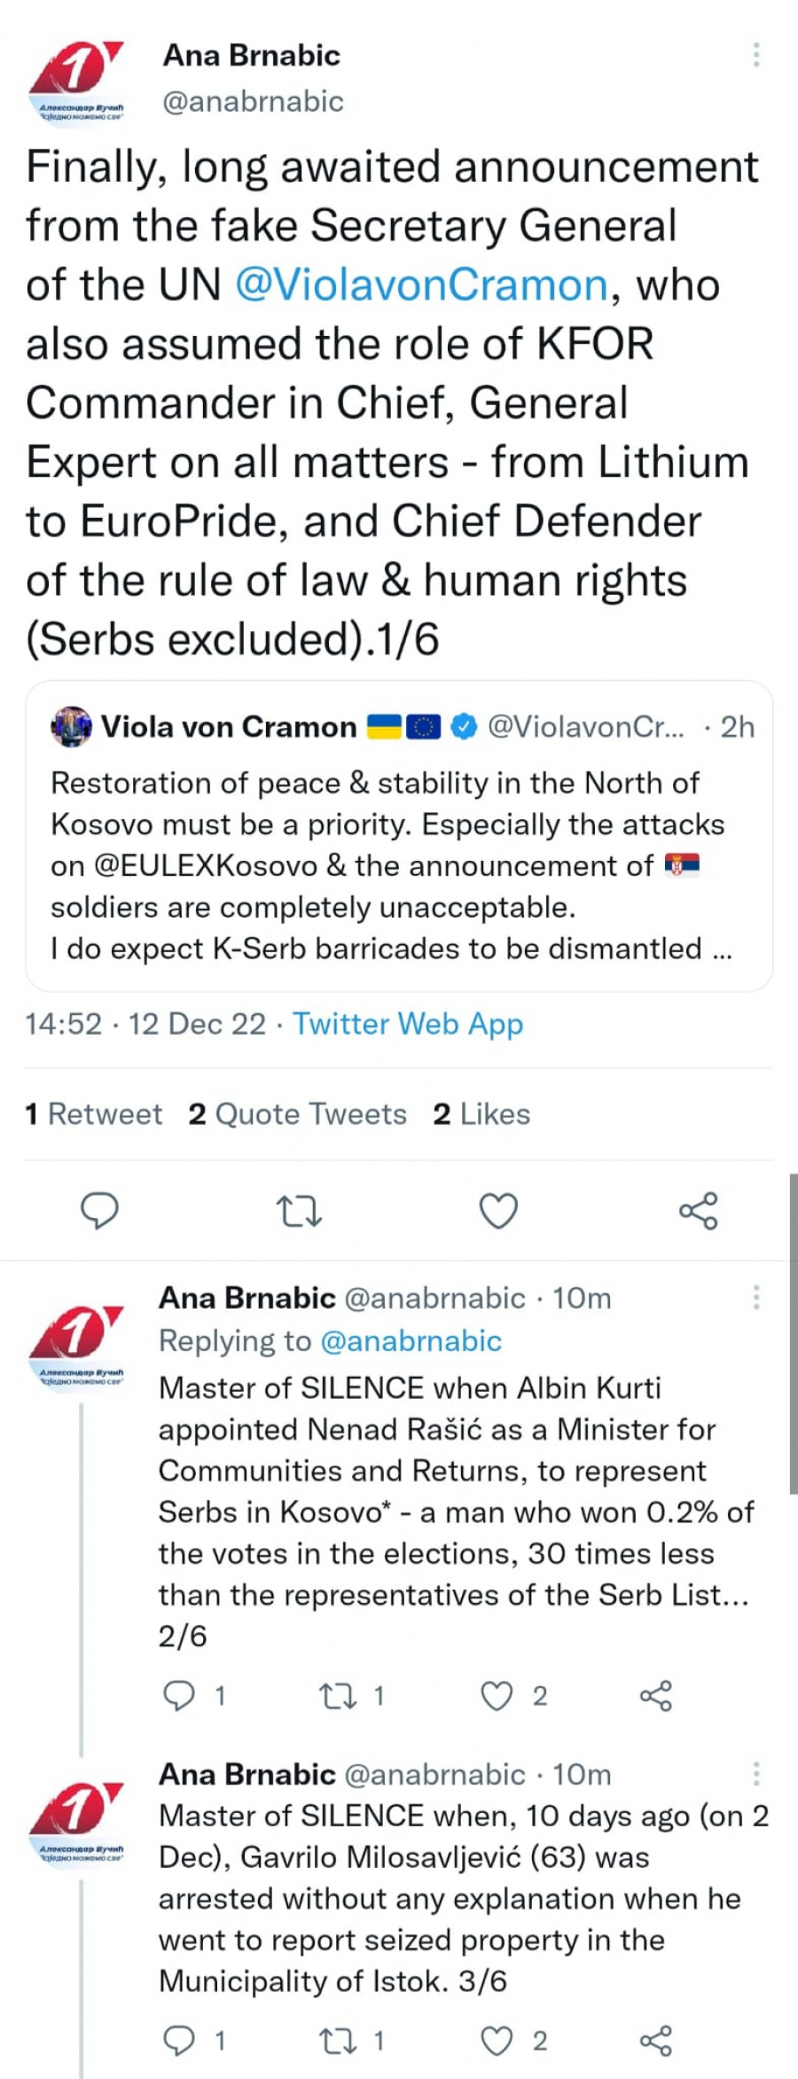798x2079 pixels.
Task: Open more options on the 3/6 tweet
Action: pyautogui.click(x=756, y=1773)
